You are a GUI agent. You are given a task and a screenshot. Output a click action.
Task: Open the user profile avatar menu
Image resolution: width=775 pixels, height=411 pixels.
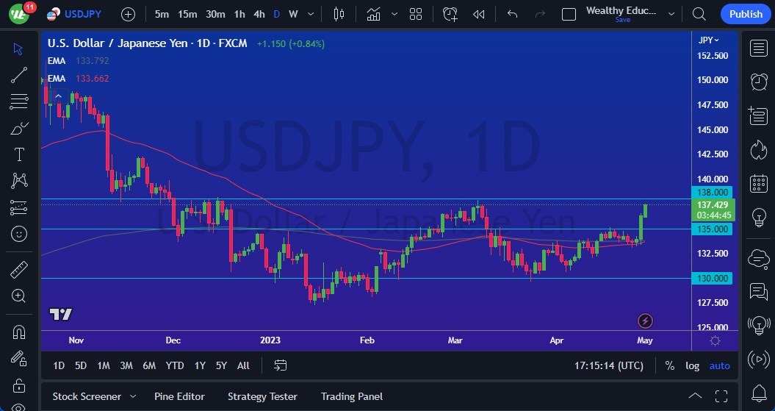pyautogui.click(x=19, y=14)
